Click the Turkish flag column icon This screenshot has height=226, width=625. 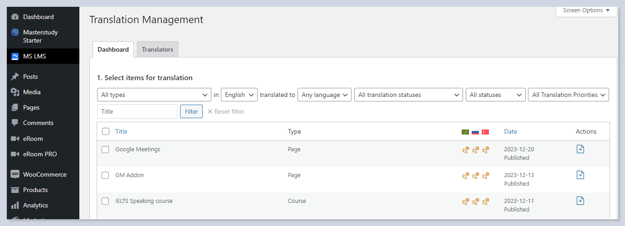coord(485,132)
